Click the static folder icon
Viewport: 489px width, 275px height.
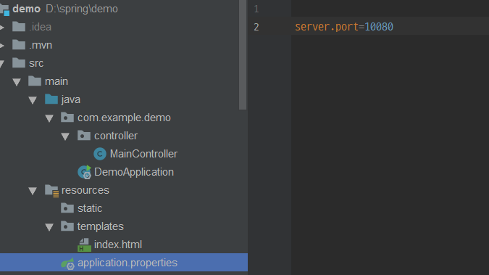click(x=67, y=208)
